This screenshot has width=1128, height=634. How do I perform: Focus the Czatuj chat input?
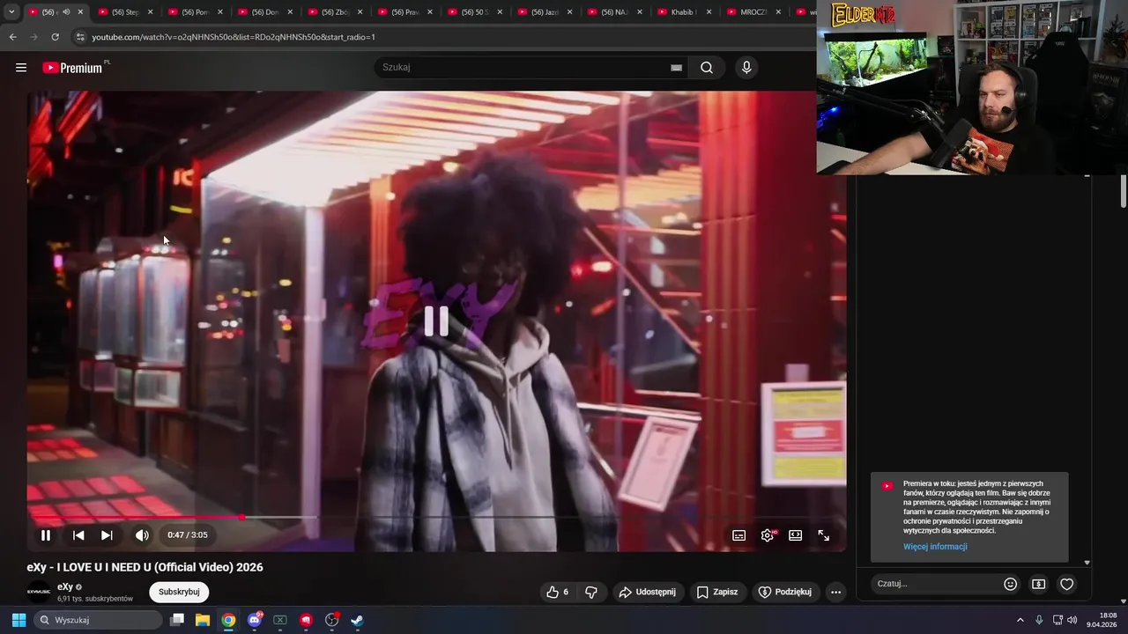[x=935, y=584]
